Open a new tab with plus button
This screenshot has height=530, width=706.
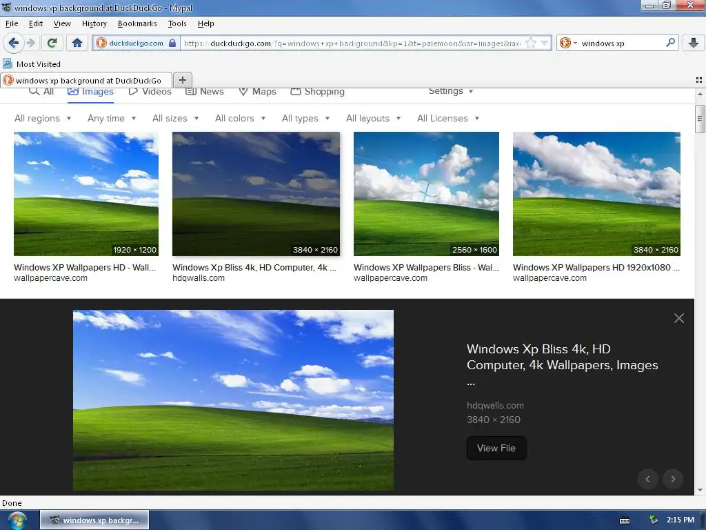pyautogui.click(x=182, y=80)
